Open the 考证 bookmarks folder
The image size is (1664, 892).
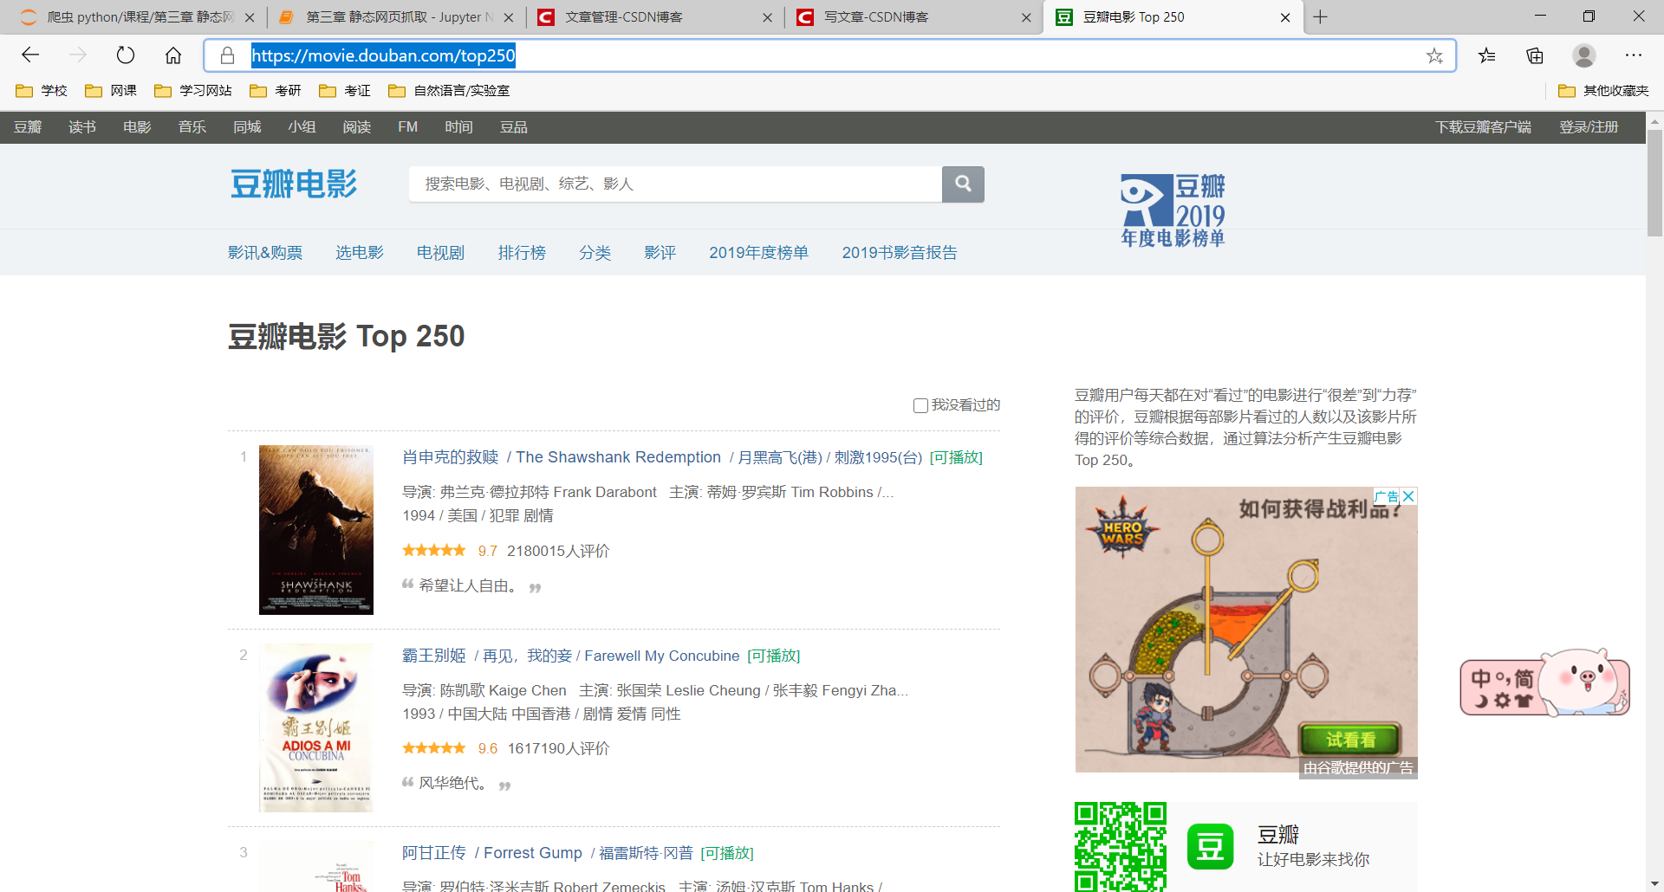tap(344, 90)
